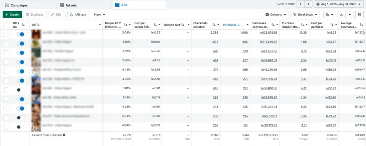Check the select-all checkbox in the header
Screen dimensions: 366x146
click(6, 25)
